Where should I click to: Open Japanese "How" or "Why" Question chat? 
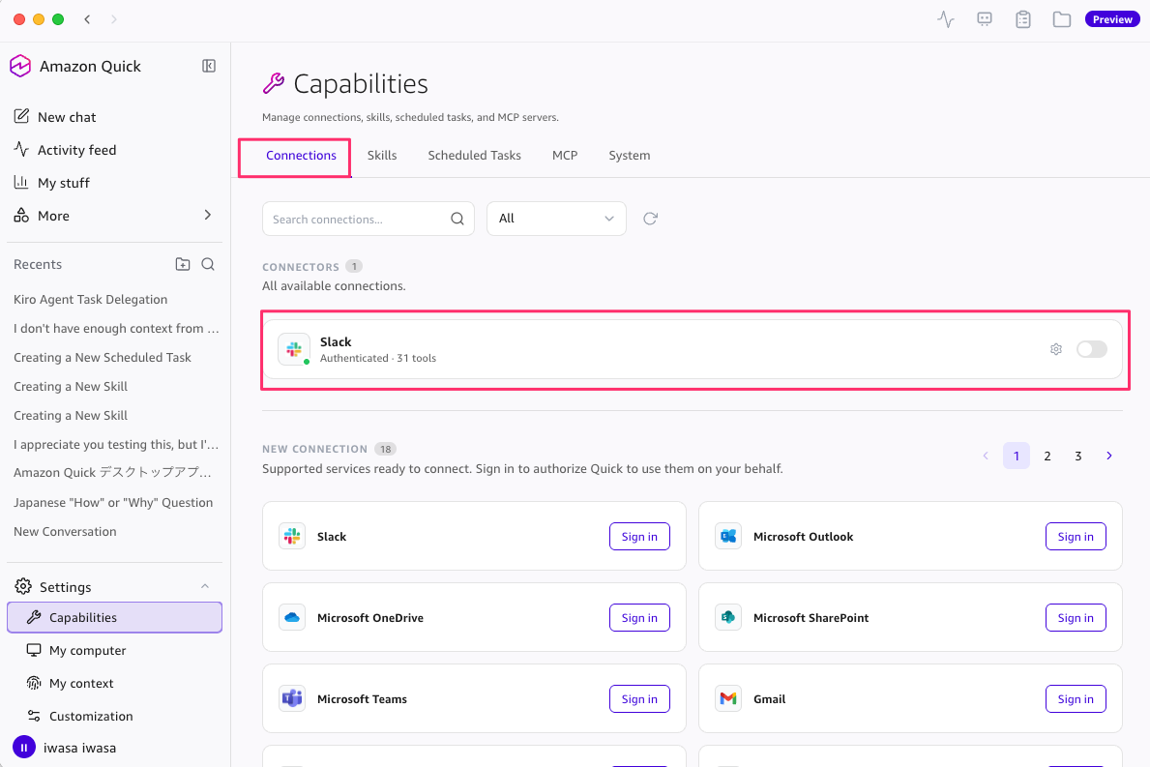point(114,502)
